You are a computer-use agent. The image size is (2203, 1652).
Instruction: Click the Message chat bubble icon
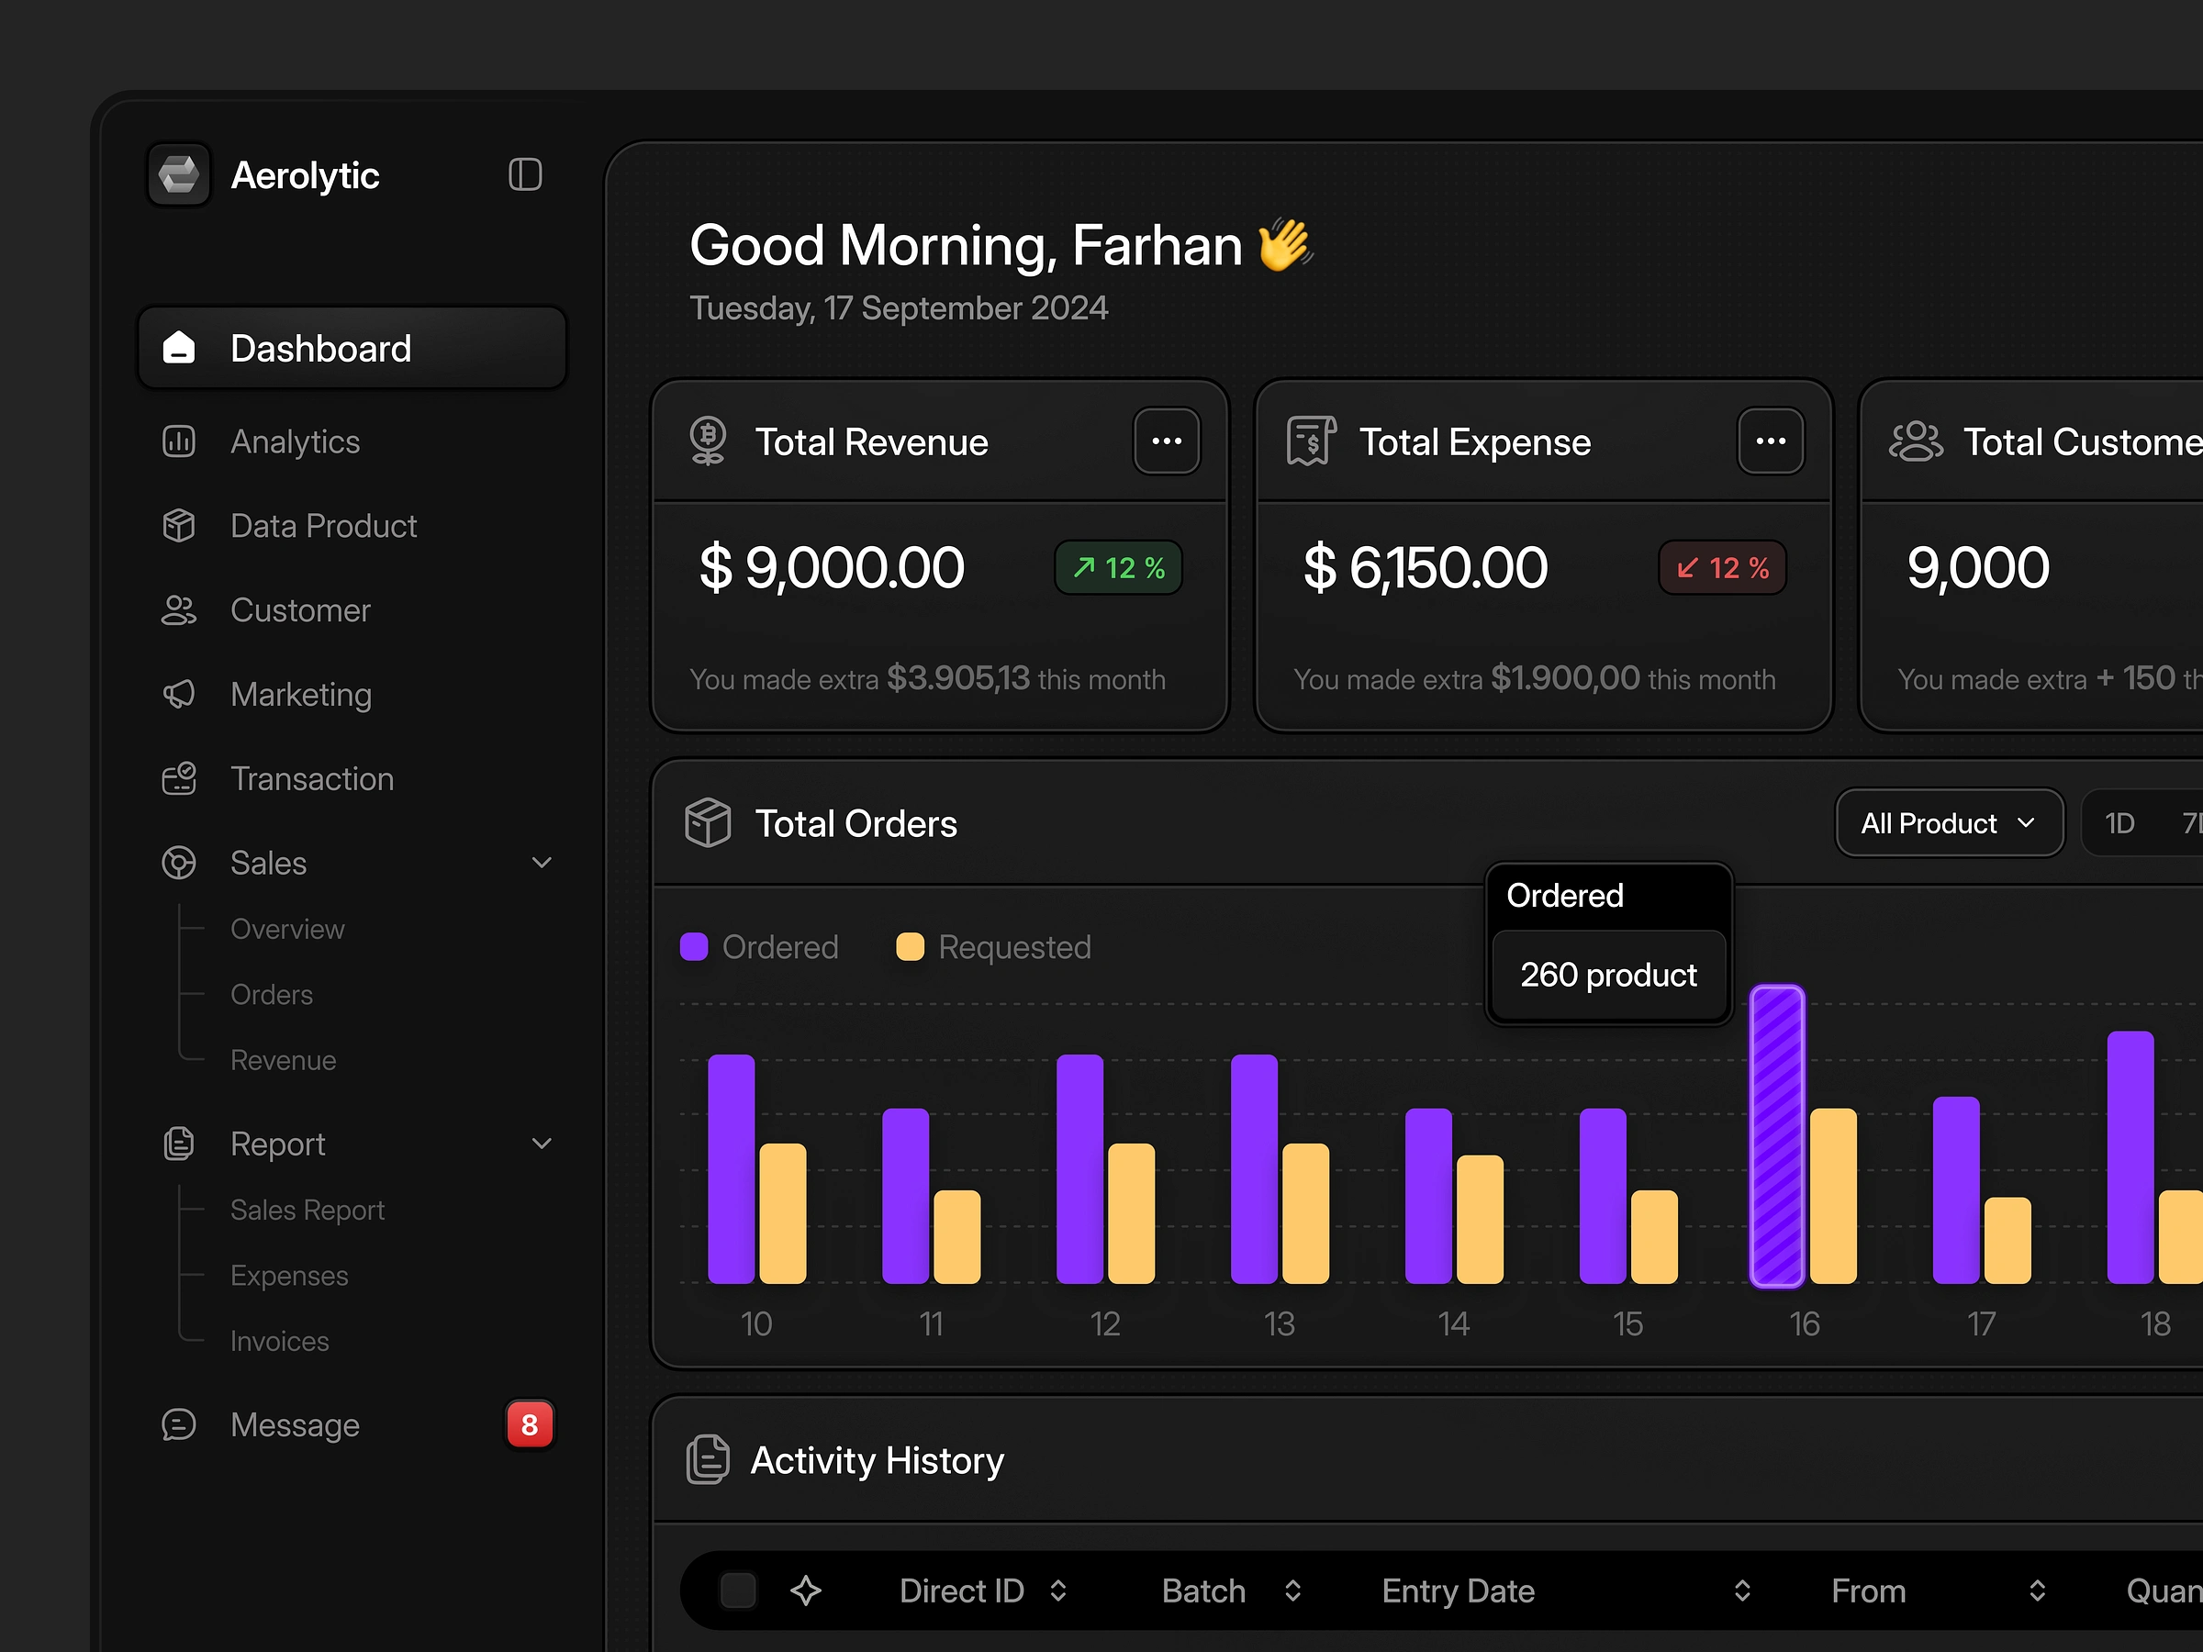coord(179,1425)
